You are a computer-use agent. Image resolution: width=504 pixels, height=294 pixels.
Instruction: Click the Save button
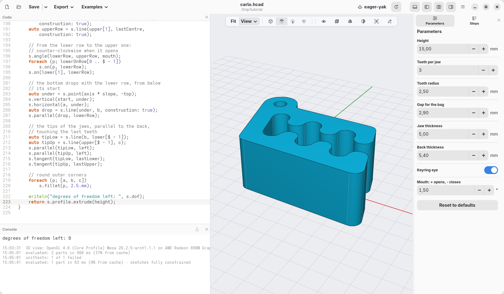pos(34,7)
